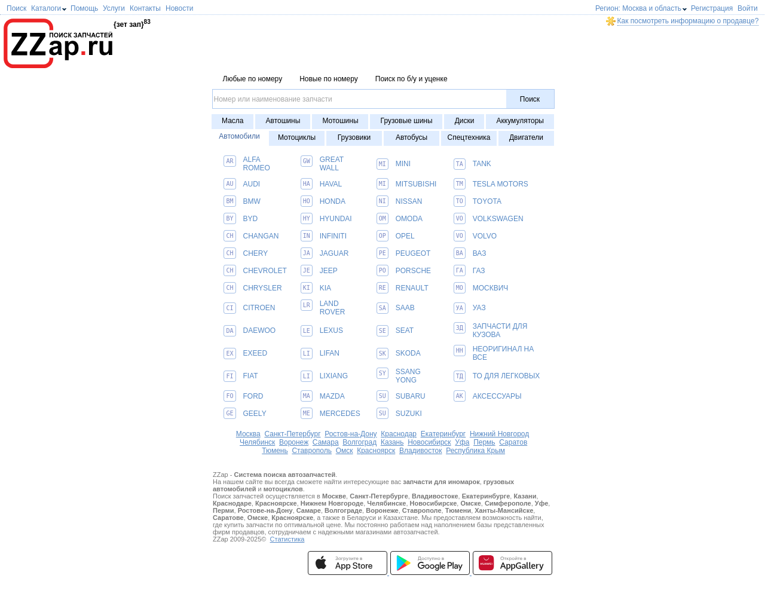The image size is (765, 612).
Task: Switch to the Мотоциклы tab
Action: [296, 138]
